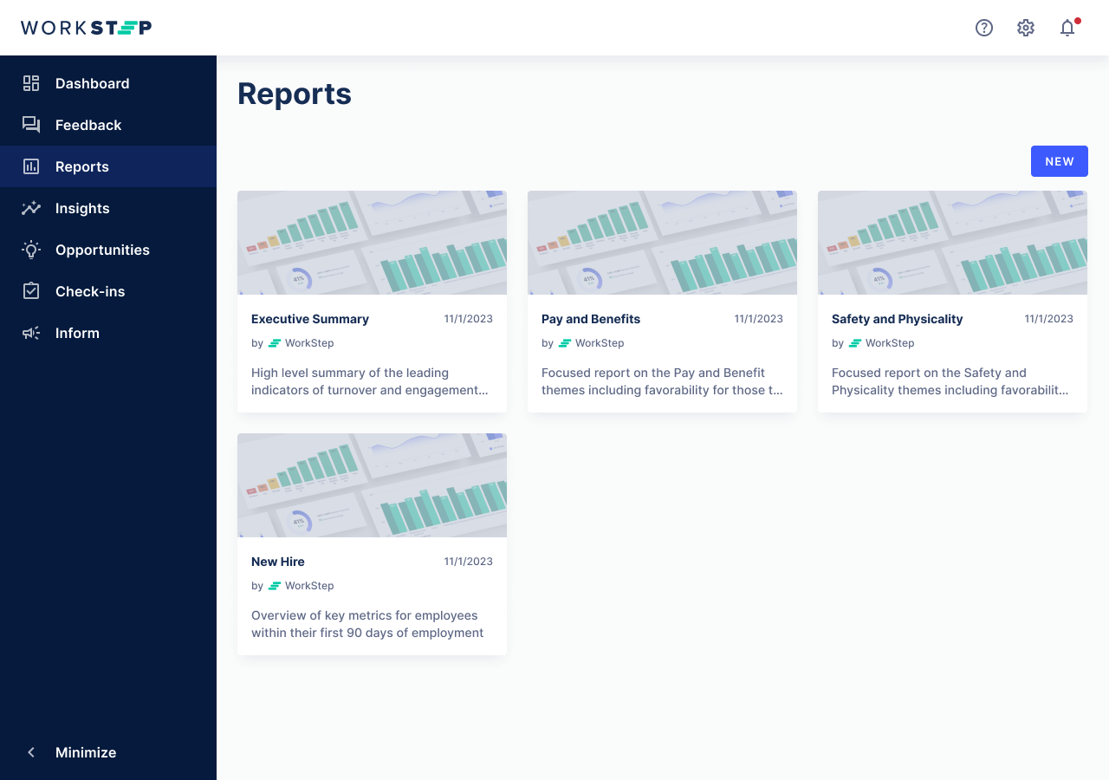The image size is (1109, 780).
Task: Open the settings gear icon
Action: (x=1026, y=28)
